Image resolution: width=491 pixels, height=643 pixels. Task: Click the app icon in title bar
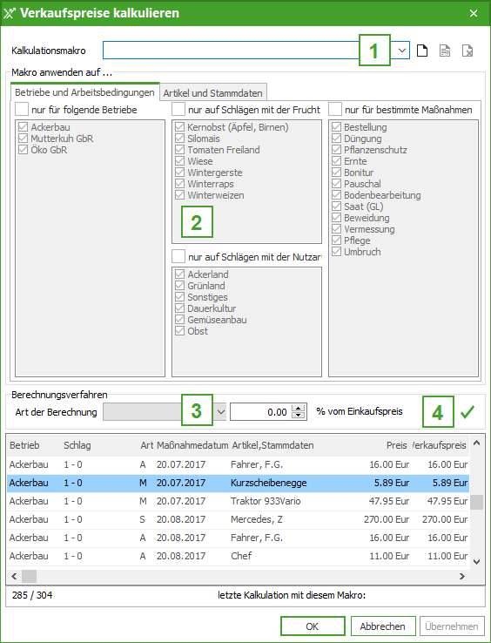9,13
